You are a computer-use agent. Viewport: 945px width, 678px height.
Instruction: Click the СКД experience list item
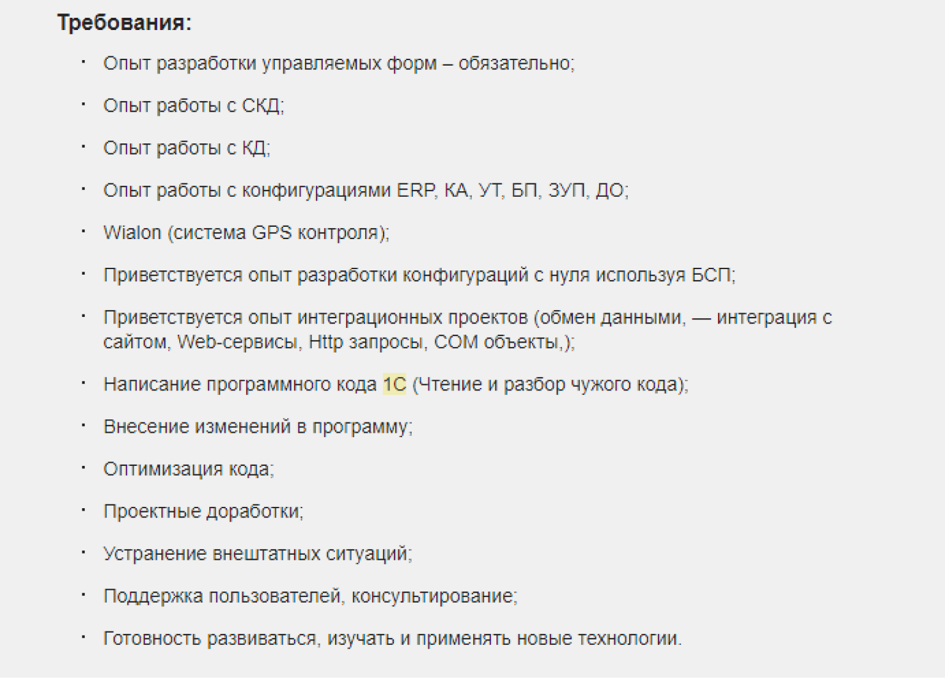click(x=193, y=105)
